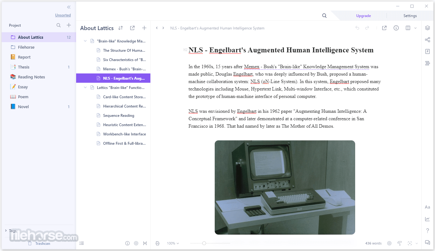Image resolution: width=435 pixels, height=251 pixels.
Task: Switch to the Upgrade tab
Action: (363, 16)
